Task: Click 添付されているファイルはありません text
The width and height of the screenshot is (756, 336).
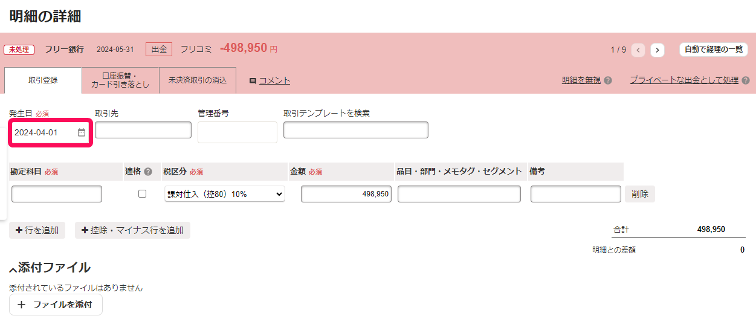Action: coord(76,288)
